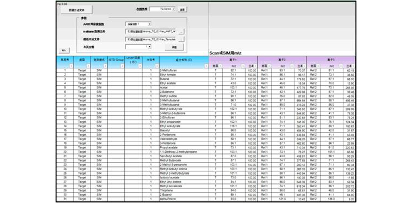Open the method group number dropdown
Viewport: 412px width, 203px height.
click(138, 46)
